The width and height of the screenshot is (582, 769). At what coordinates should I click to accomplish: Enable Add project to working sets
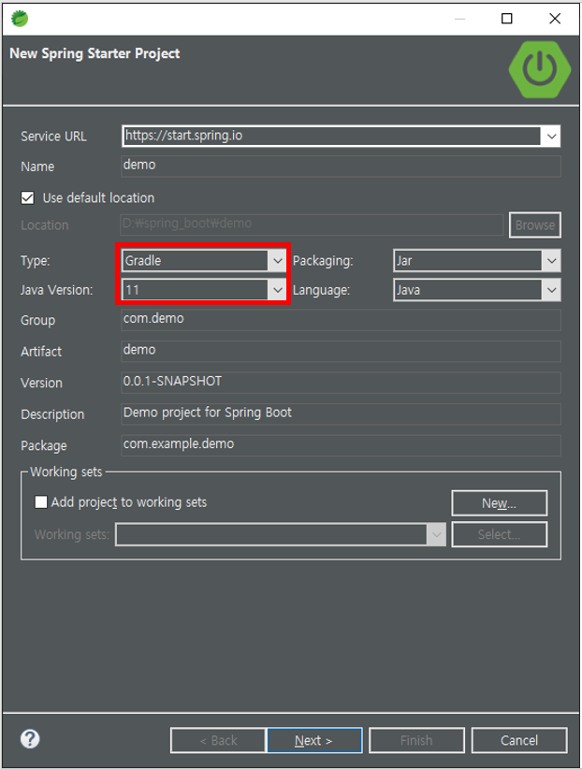coord(41,502)
